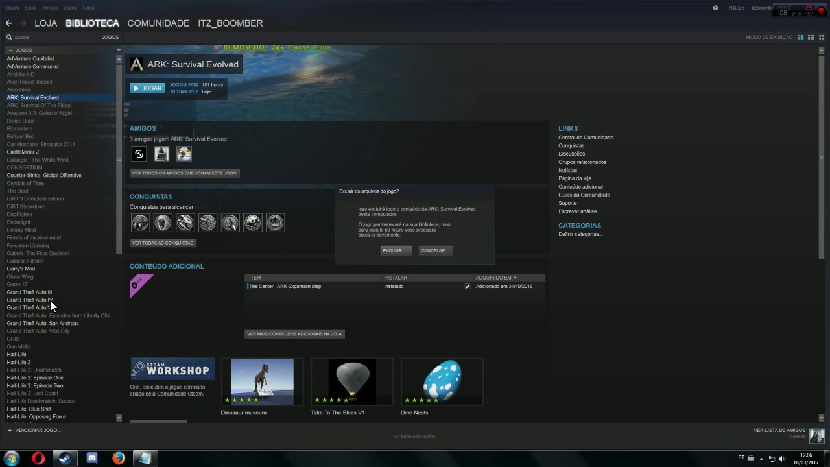Open first friend avatar with SK logo
Viewport: 830px width, 467px height.
pyautogui.click(x=139, y=154)
